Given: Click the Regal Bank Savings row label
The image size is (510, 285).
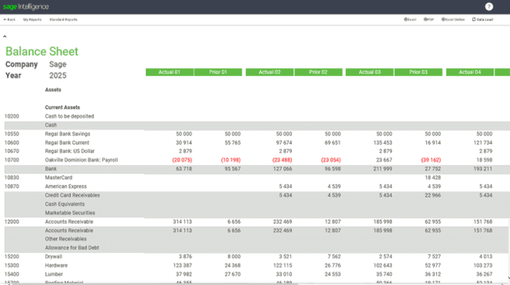Looking at the screenshot, I should pos(67,133).
